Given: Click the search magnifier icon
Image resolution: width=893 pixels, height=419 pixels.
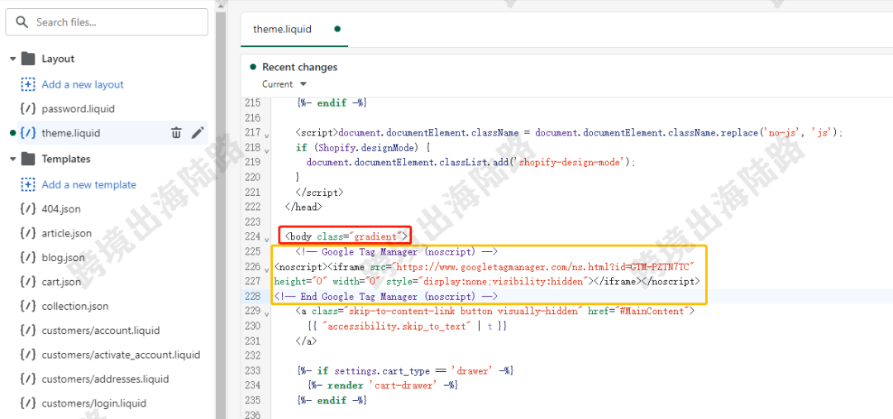Looking at the screenshot, I should click(x=22, y=22).
